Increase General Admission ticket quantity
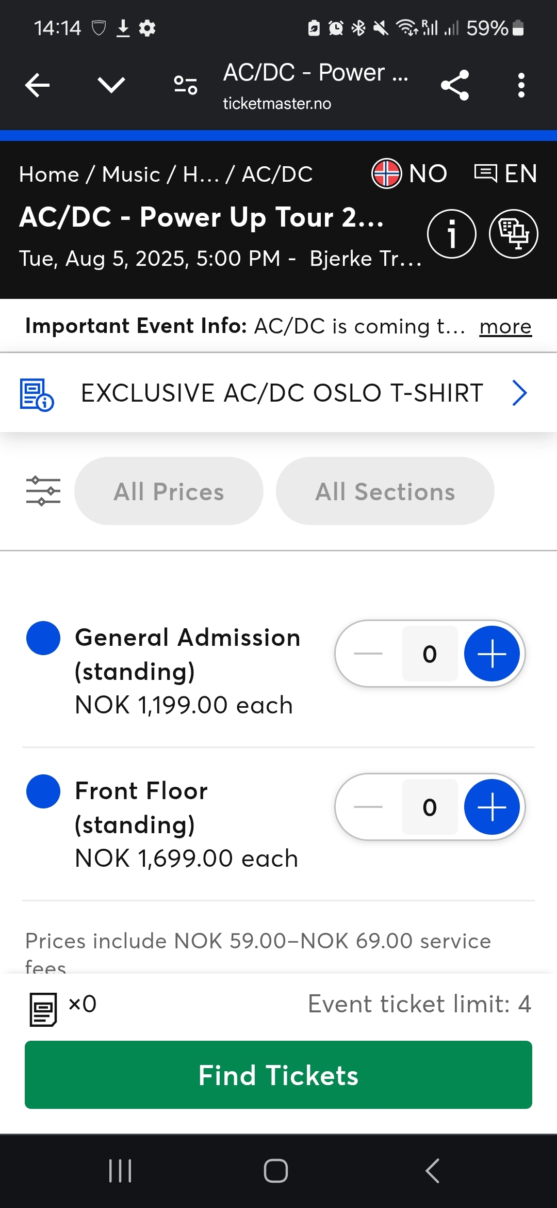Screen dimensions: 557x1208 point(492,654)
